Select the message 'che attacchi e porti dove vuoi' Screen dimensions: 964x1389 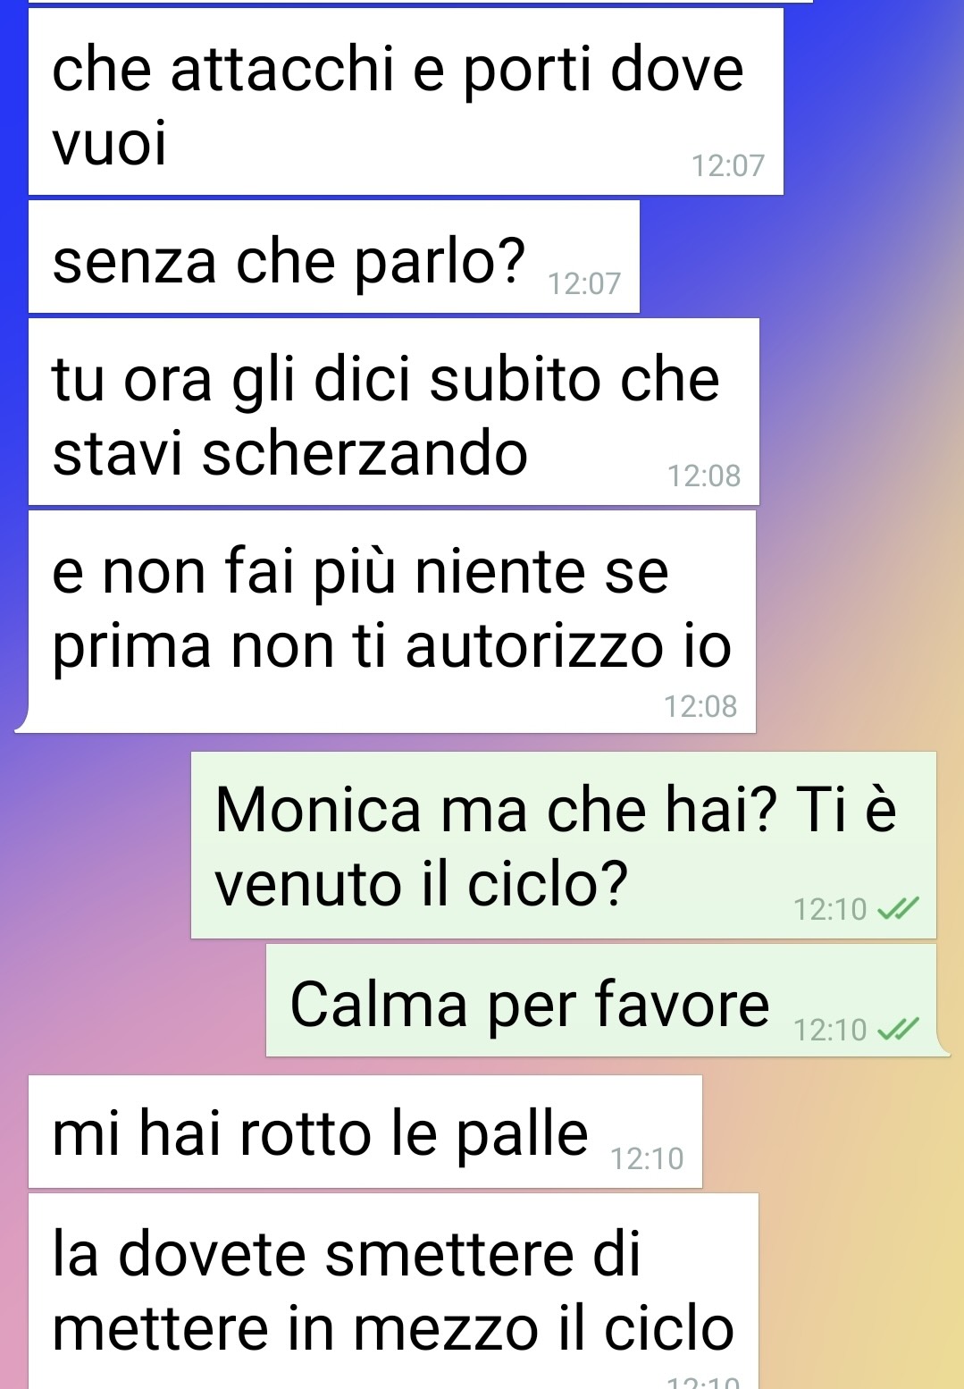tap(406, 102)
